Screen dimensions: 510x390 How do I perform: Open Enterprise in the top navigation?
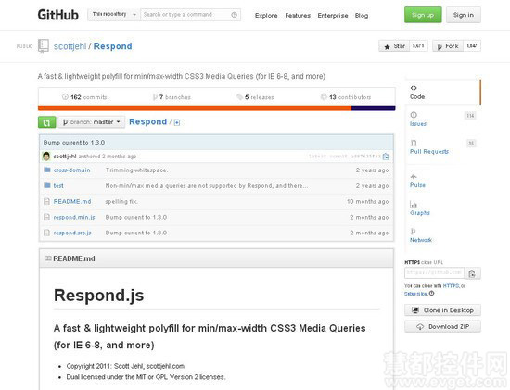click(333, 15)
